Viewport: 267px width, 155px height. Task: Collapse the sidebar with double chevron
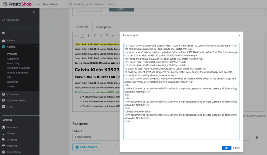[x=34, y=12]
